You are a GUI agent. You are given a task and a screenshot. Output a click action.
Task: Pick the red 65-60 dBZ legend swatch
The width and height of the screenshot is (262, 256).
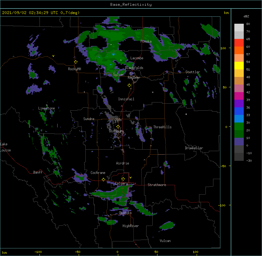click(239, 43)
